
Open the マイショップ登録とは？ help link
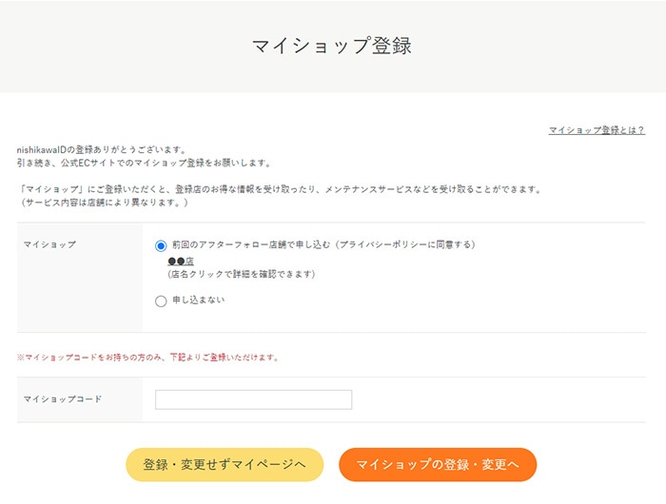[597, 130]
